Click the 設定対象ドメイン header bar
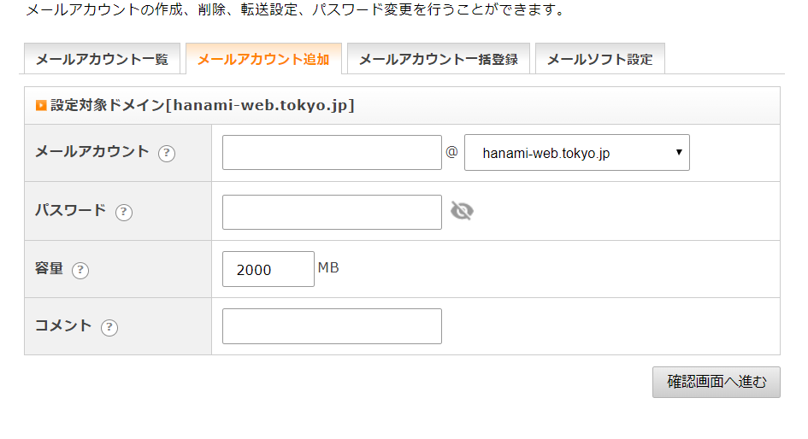Viewport: 808px width, 439px height. (x=402, y=106)
